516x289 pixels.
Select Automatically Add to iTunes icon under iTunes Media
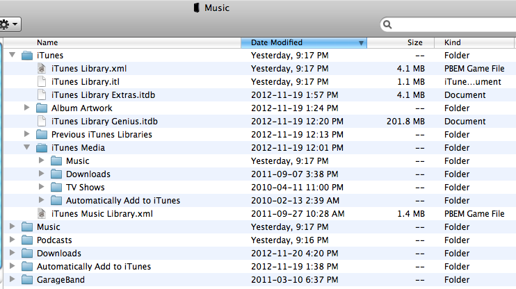click(56, 200)
